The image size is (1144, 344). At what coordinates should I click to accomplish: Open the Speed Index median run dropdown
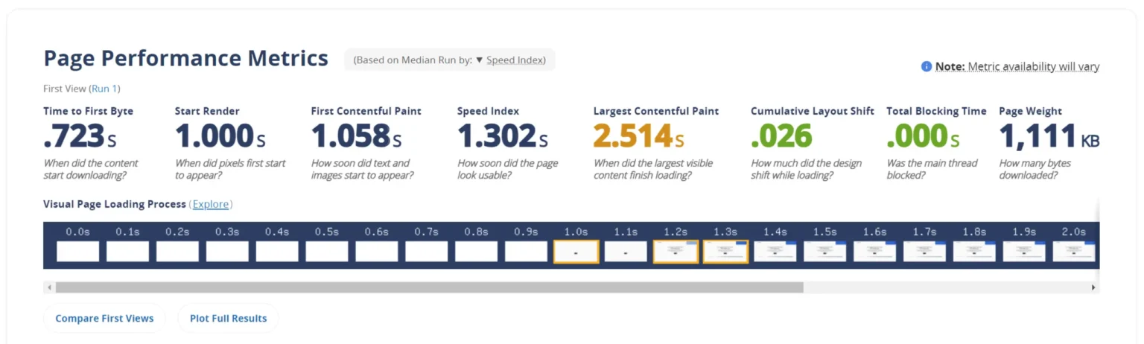(516, 60)
